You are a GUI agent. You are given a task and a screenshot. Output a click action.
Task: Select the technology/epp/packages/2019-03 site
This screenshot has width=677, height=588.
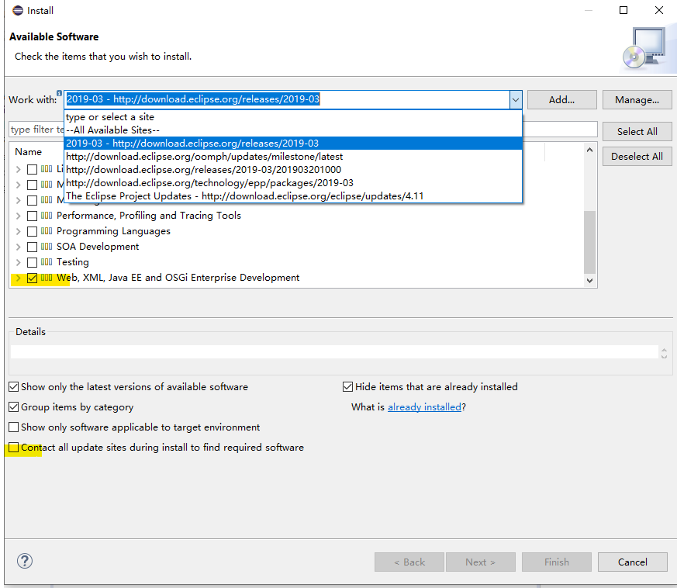pyautogui.click(x=292, y=183)
